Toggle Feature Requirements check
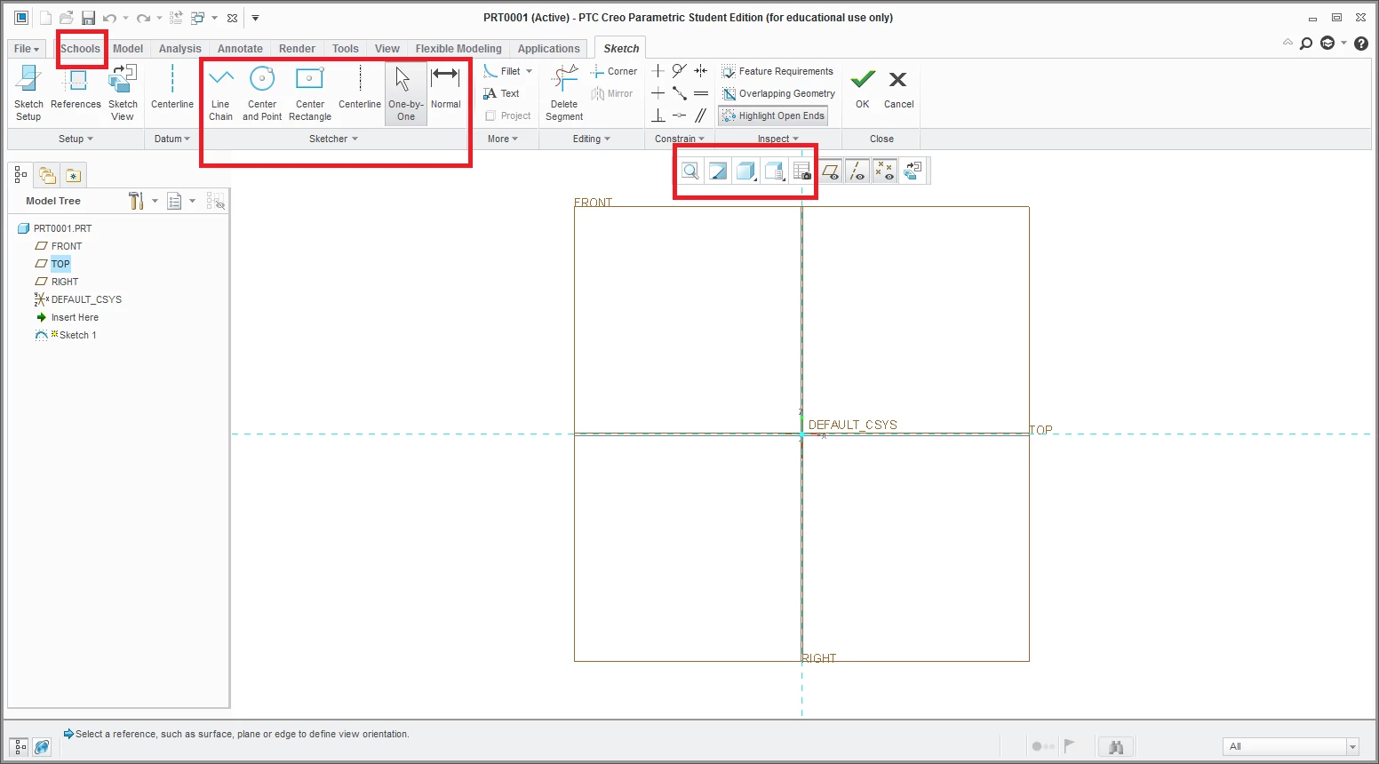This screenshot has height=764, width=1379. point(777,71)
